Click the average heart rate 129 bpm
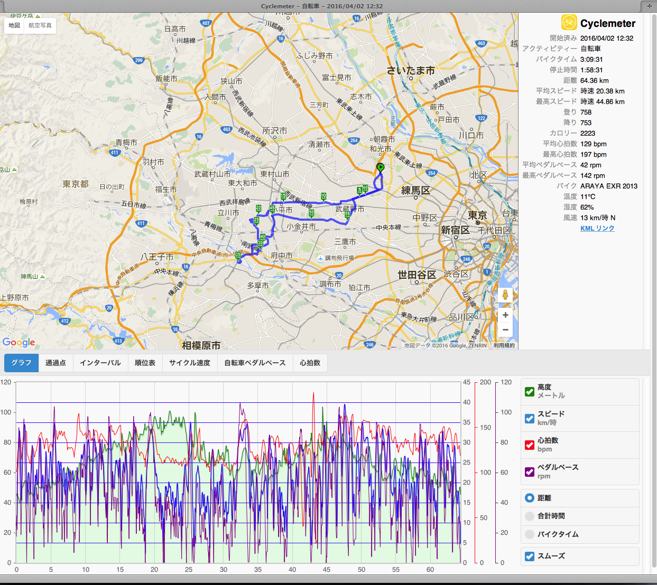Screen dimensions: 657x585 click(594, 144)
